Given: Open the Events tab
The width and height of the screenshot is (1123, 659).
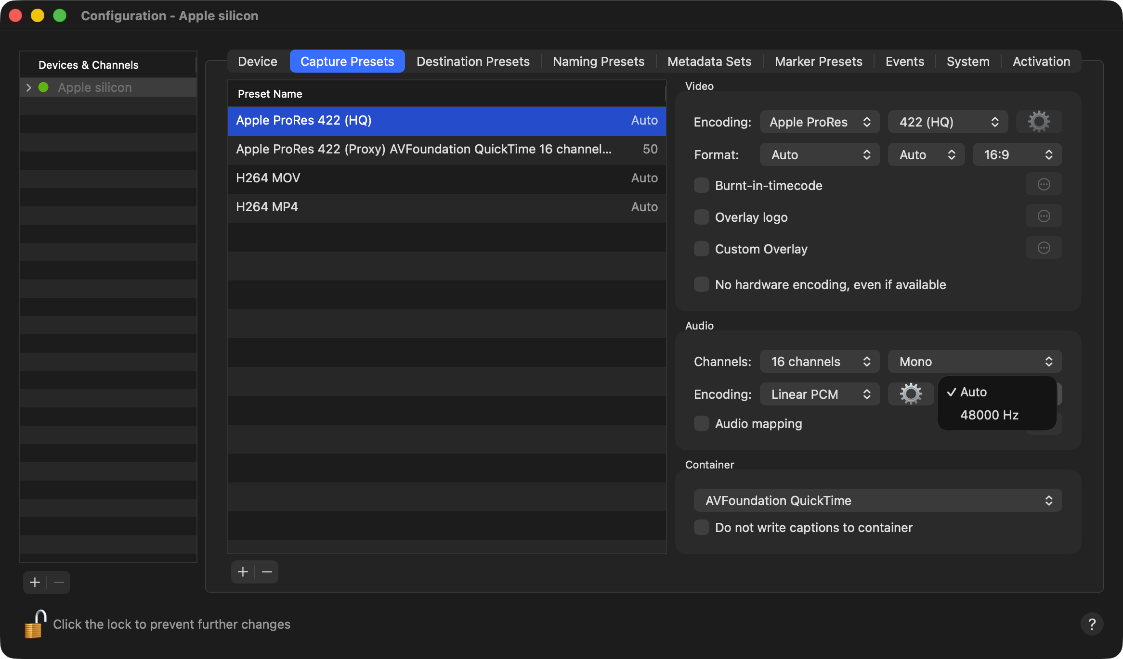Looking at the screenshot, I should point(905,61).
